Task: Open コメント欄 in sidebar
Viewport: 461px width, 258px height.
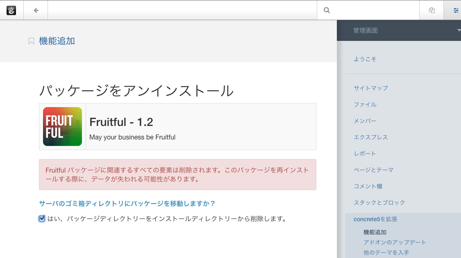Action: [368, 186]
